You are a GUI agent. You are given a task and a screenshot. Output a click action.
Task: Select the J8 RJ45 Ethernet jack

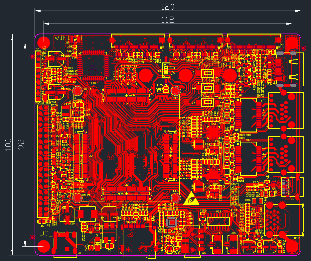(x=286, y=155)
